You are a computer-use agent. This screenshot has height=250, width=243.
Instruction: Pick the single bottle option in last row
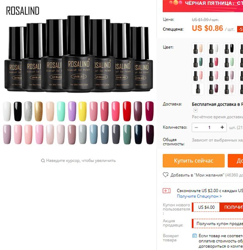198,89
